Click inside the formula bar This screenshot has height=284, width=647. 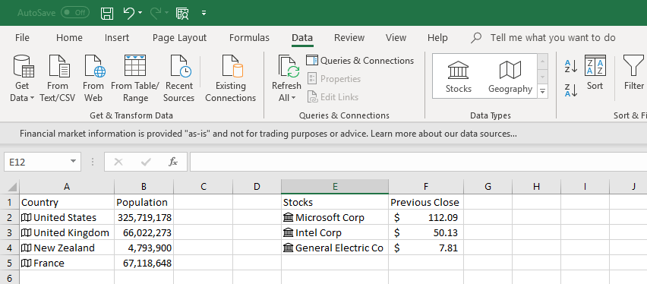(418, 162)
